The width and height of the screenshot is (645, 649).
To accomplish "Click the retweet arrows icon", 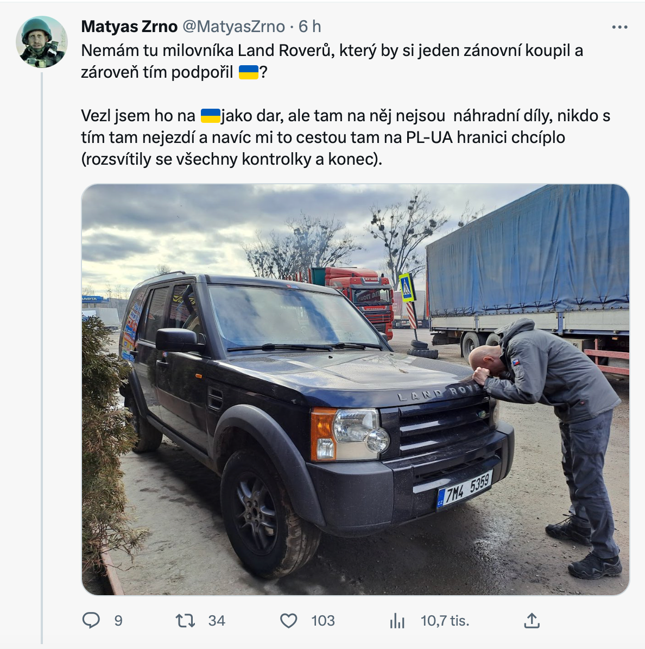I will [x=185, y=621].
